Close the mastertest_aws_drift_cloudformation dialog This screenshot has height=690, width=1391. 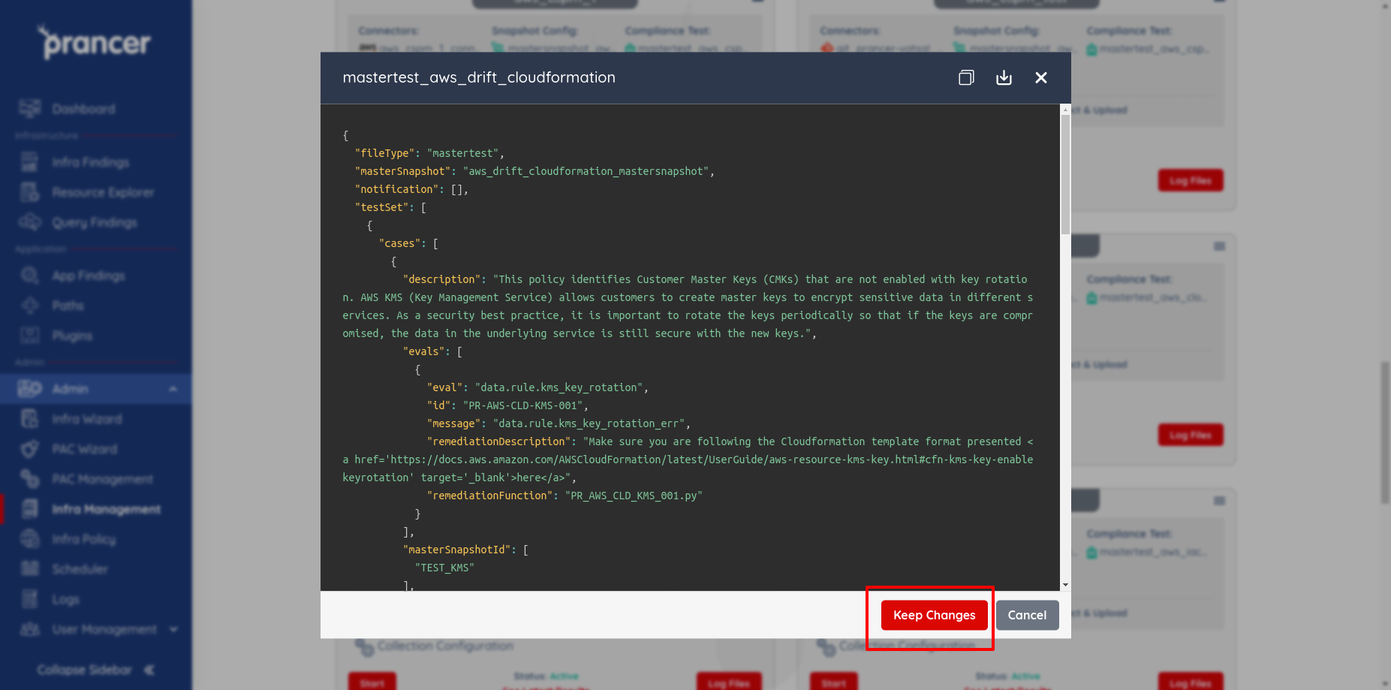click(1041, 77)
